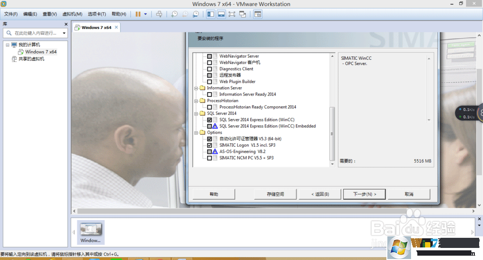This screenshot has height=260, width=483.
Task: Toggle SQL Server 2014 Express Embedded checkbox
Action: (210, 126)
